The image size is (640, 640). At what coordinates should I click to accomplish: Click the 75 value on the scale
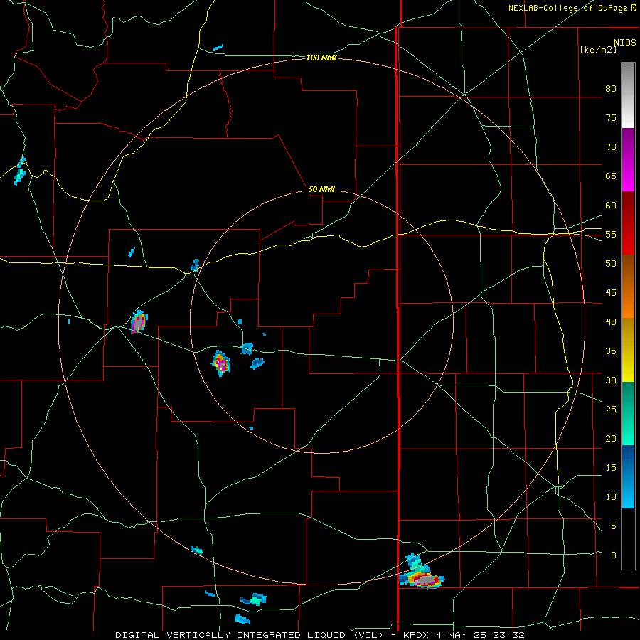click(x=611, y=117)
